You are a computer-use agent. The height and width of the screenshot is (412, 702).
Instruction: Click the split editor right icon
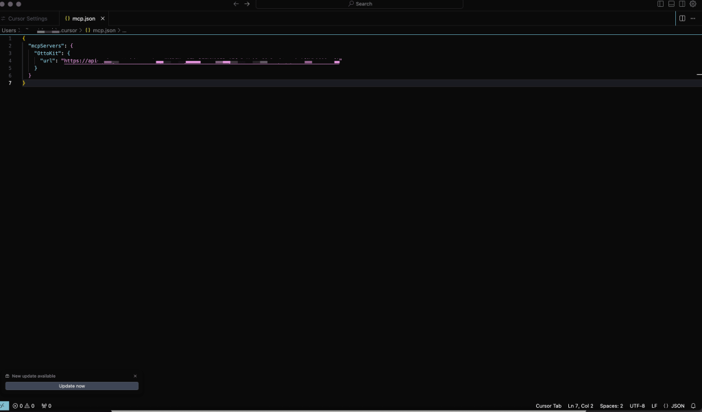[682, 19]
